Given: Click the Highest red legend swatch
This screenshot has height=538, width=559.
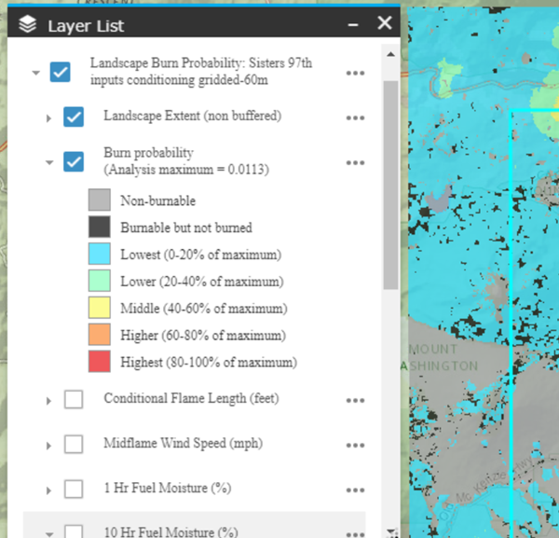Looking at the screenshot, I should tap(100, 362).
